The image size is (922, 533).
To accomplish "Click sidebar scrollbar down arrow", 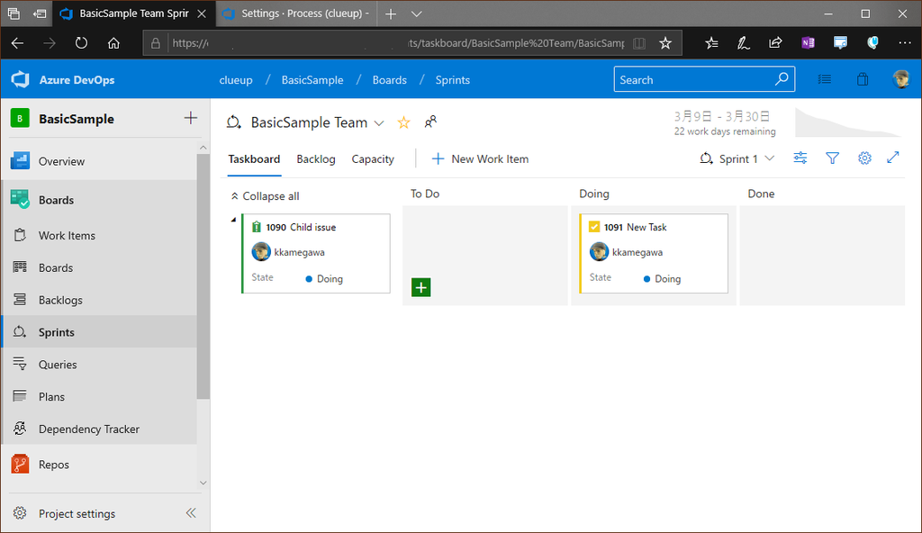I will [203, 483].
